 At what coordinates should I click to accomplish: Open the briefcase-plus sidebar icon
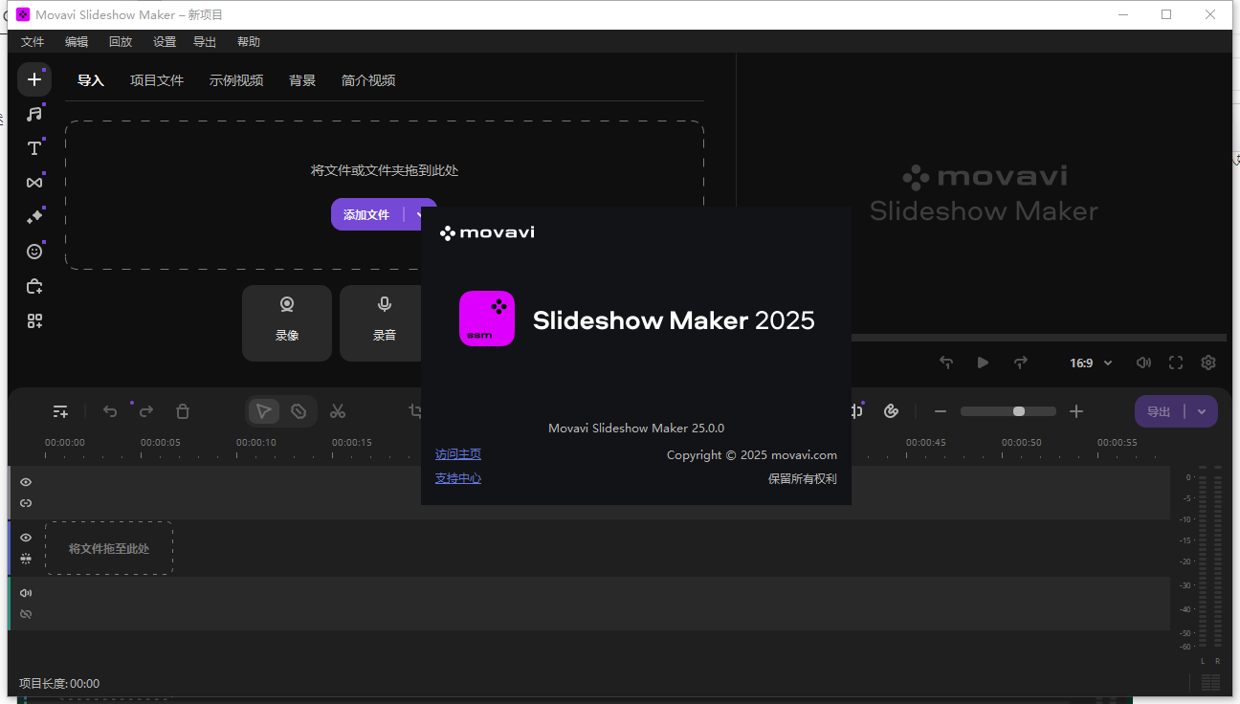34,286
